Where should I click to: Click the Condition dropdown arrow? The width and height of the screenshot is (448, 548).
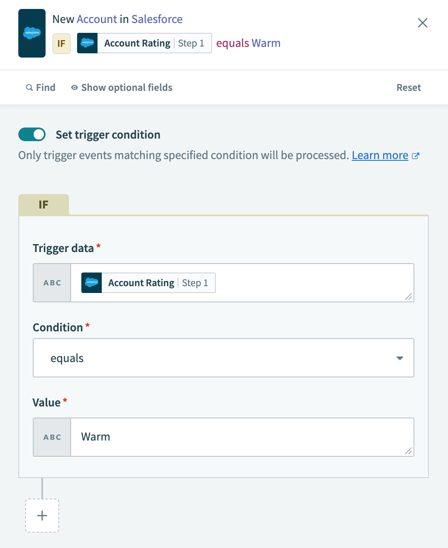[399, 358]
